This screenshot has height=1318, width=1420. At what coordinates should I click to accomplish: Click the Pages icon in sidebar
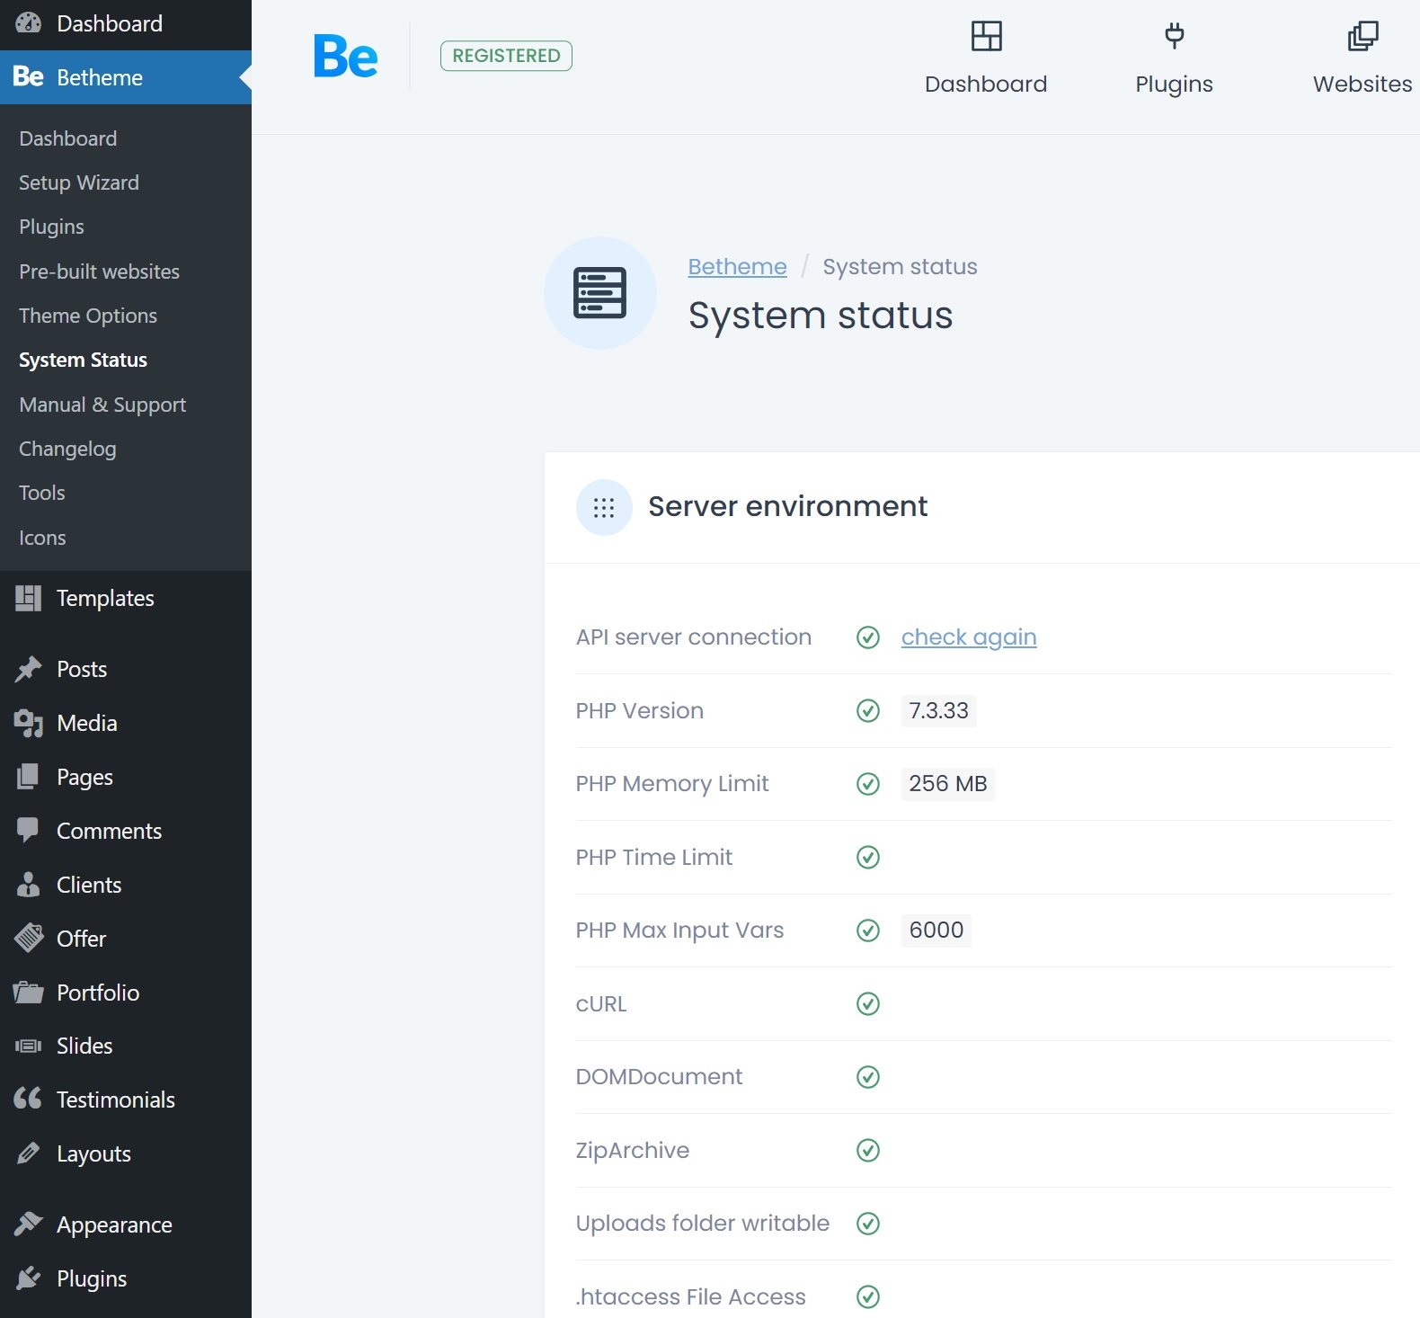point(28,777)
